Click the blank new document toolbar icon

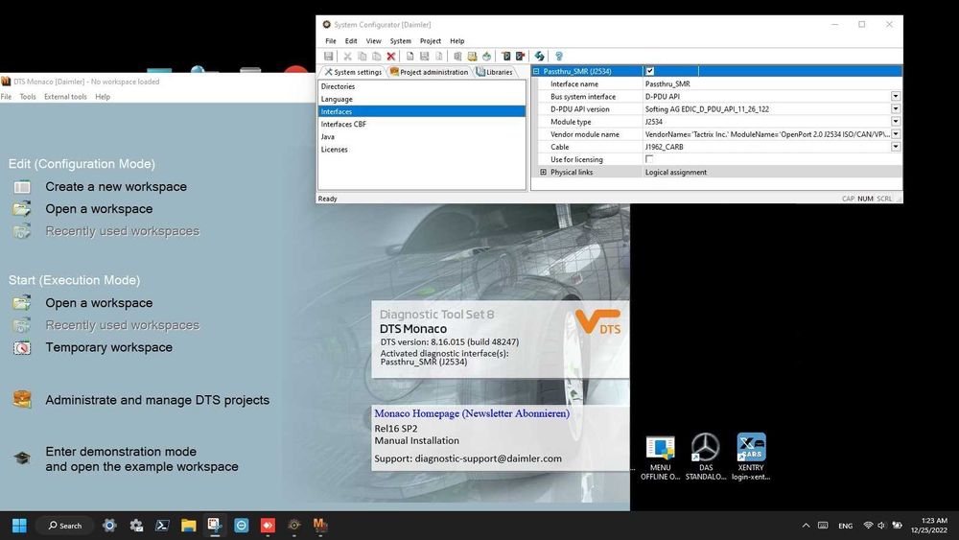[x=409, y=57]
